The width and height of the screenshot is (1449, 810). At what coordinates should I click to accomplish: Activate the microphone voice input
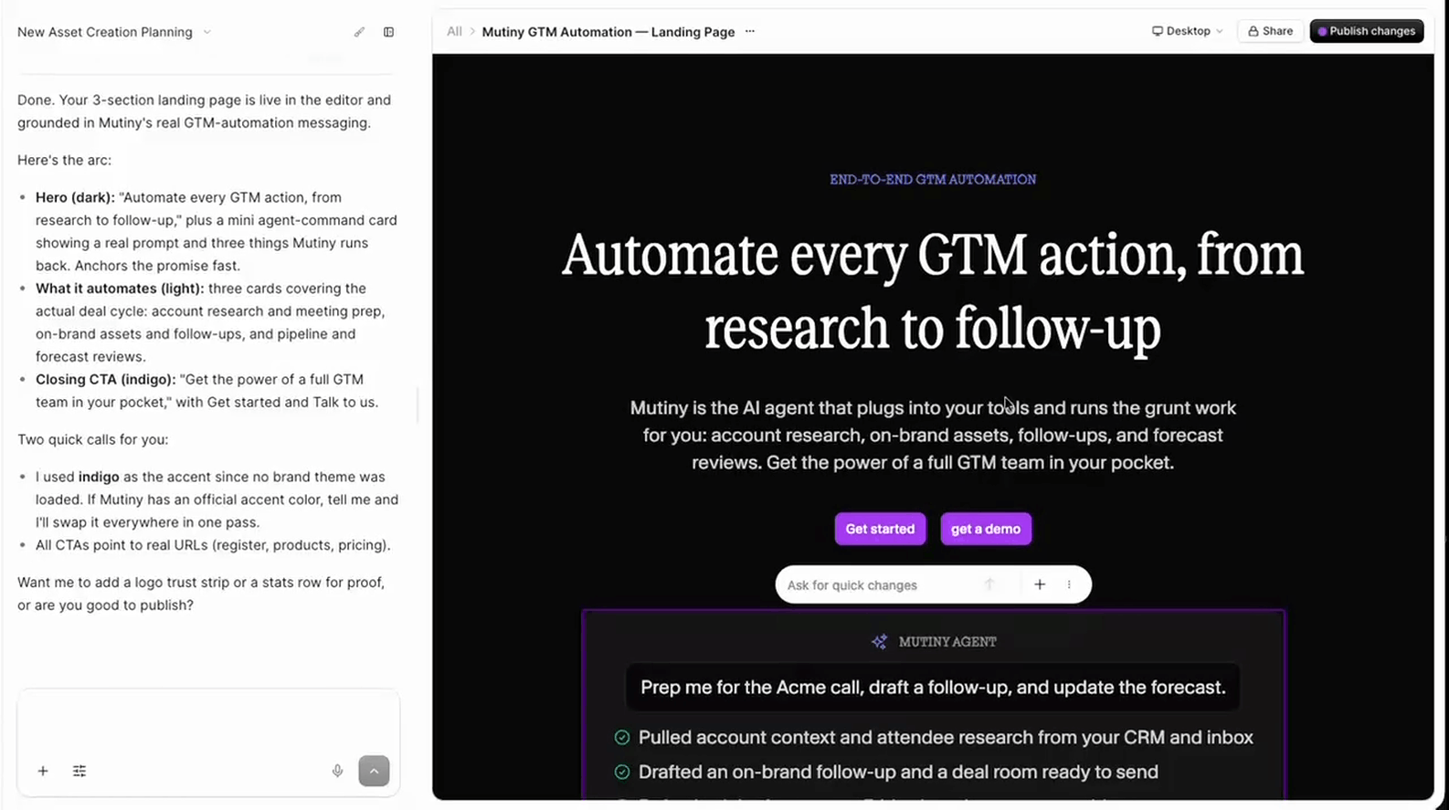(x=337, y=771)
